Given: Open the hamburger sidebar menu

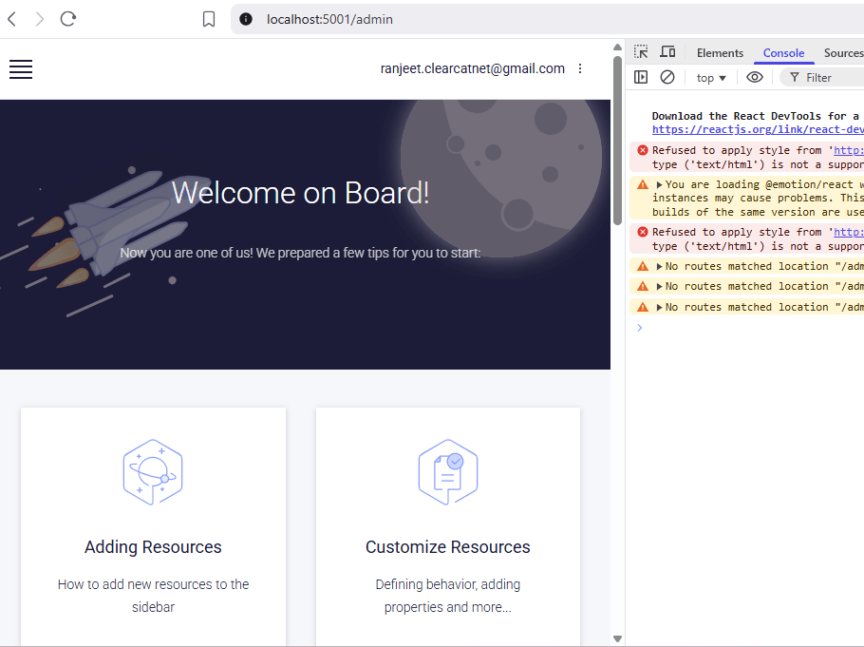Looking at the screenshot, I should (21, 69).
